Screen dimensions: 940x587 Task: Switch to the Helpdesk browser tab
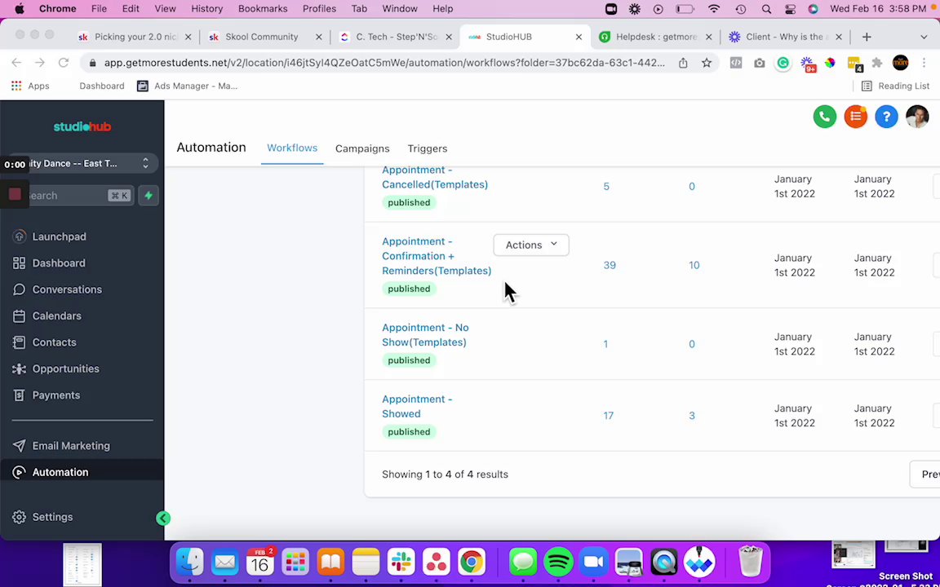pyautogui.click(x=656, y=38)
